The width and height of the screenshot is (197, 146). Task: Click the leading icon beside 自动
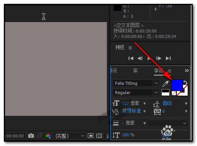tap(156, 104)
